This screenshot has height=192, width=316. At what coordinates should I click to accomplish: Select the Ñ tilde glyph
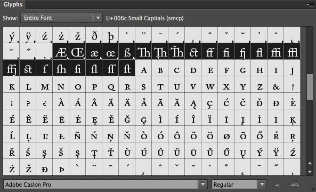click(77, 134)
